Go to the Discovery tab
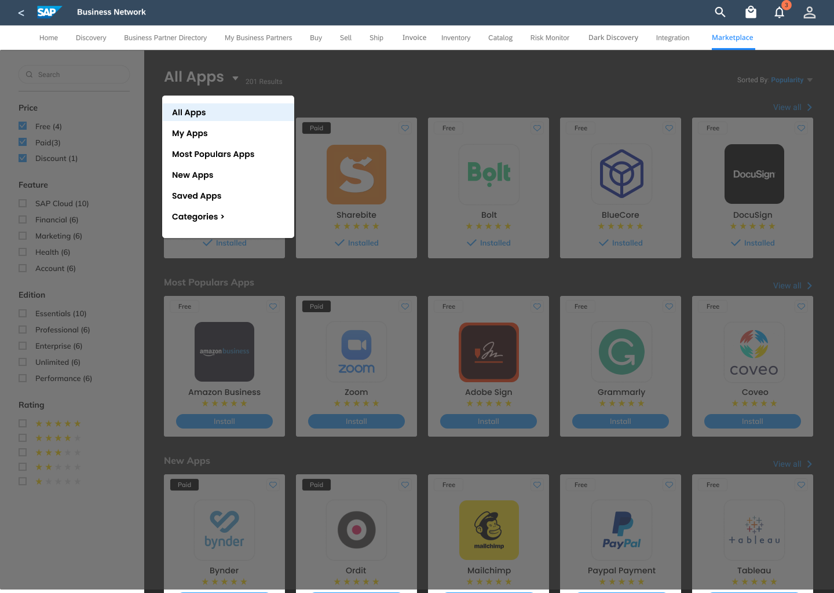Screen dimensions: 834x593 [x=91, y=38]
